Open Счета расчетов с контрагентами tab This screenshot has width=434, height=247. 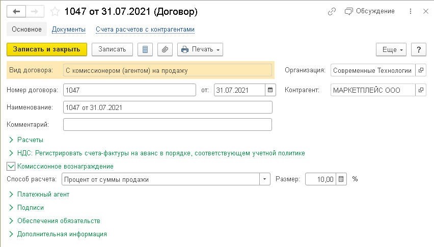pos(145,30)
